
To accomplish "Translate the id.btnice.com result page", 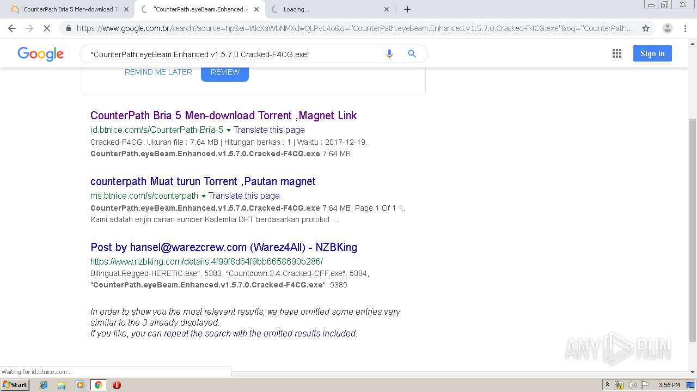I will [x=269, y=130].
